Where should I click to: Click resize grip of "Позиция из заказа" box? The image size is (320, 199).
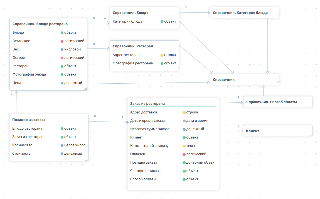87,159
